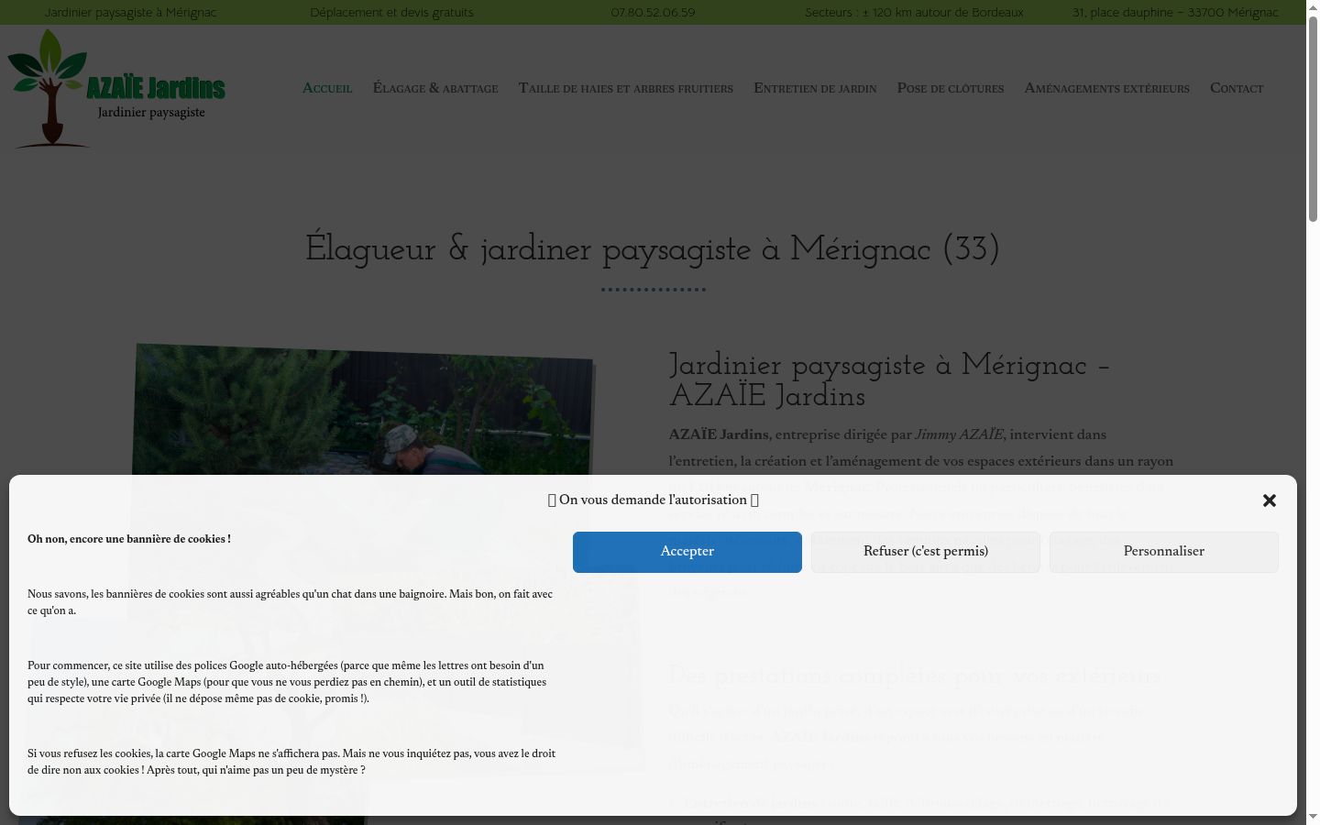Close the cookie consent banner
Image resolution: width=1320 pixels, height=825 pixels.
tap(1269, 500)
